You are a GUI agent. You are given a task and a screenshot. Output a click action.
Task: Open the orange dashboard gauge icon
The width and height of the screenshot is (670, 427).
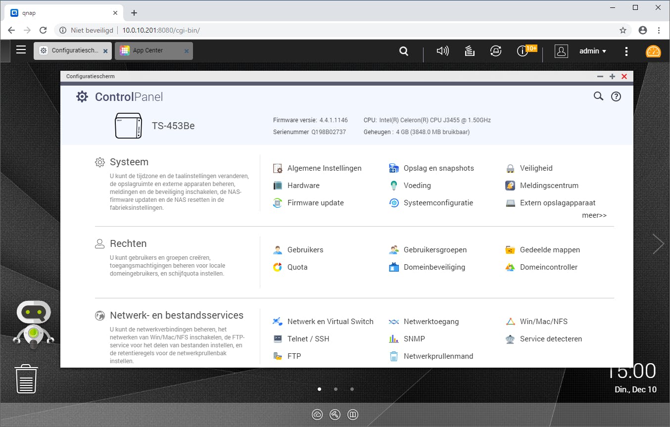coord(653,51)
